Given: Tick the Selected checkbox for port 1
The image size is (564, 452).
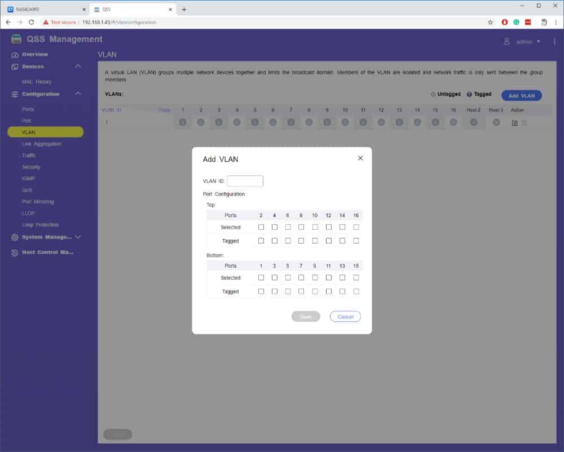Looking at the screenshot, I should 261,278.
